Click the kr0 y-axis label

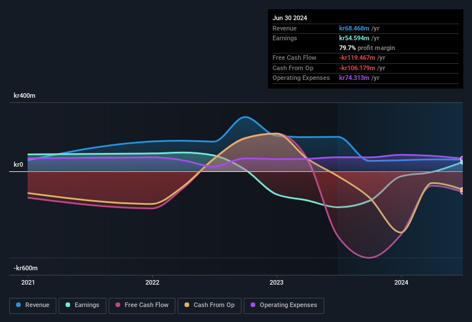[18, 164]
